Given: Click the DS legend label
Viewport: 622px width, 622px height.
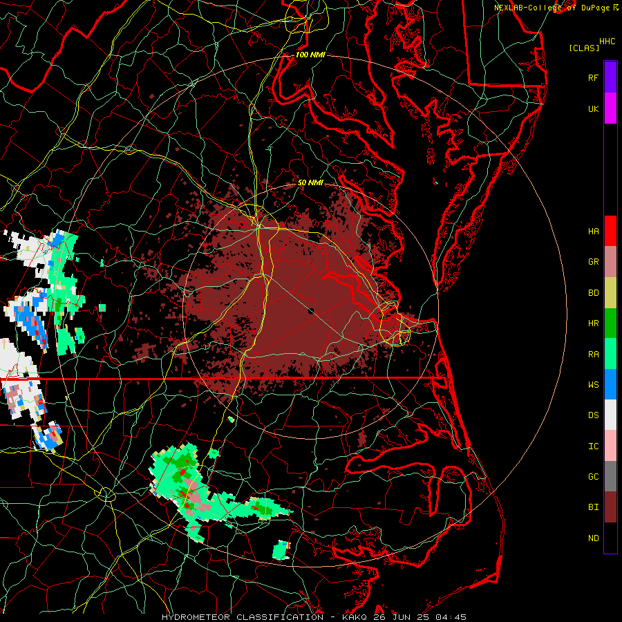Looking at the screenshot, I should [x=593, y=415].
